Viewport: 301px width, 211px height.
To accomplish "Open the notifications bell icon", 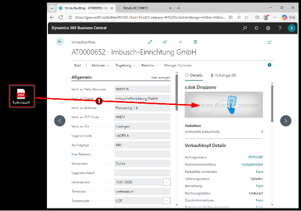I will [256, 28].
